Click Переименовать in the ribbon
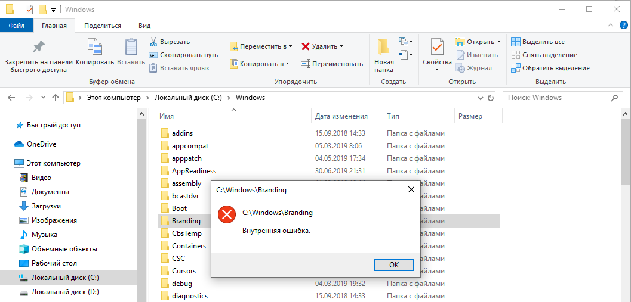 [x=332, y=64]
